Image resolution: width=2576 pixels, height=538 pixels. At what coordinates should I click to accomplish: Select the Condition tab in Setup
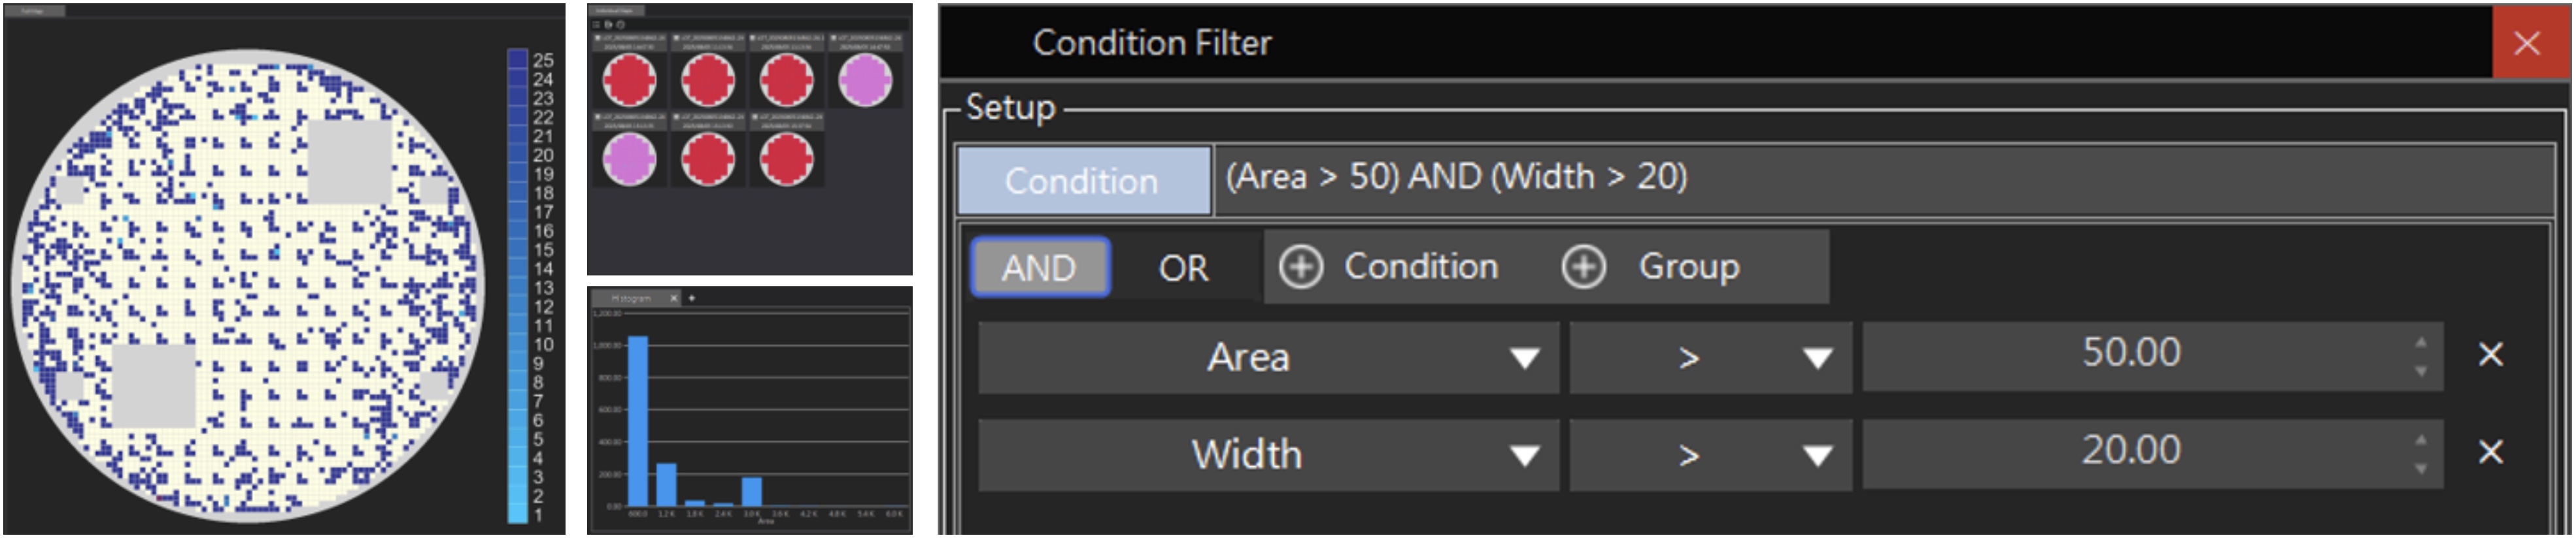click(1083, 181)
